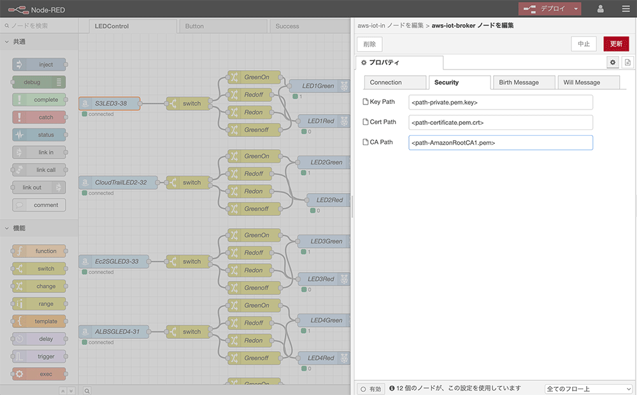Select the link out palette node
Image resolution: width=637 pixels, height=395 pixels.
click(39, 187)
